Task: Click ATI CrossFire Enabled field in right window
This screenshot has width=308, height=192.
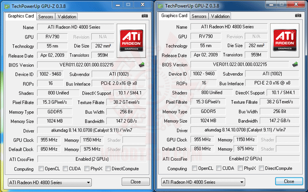Action: coord(245,159)
